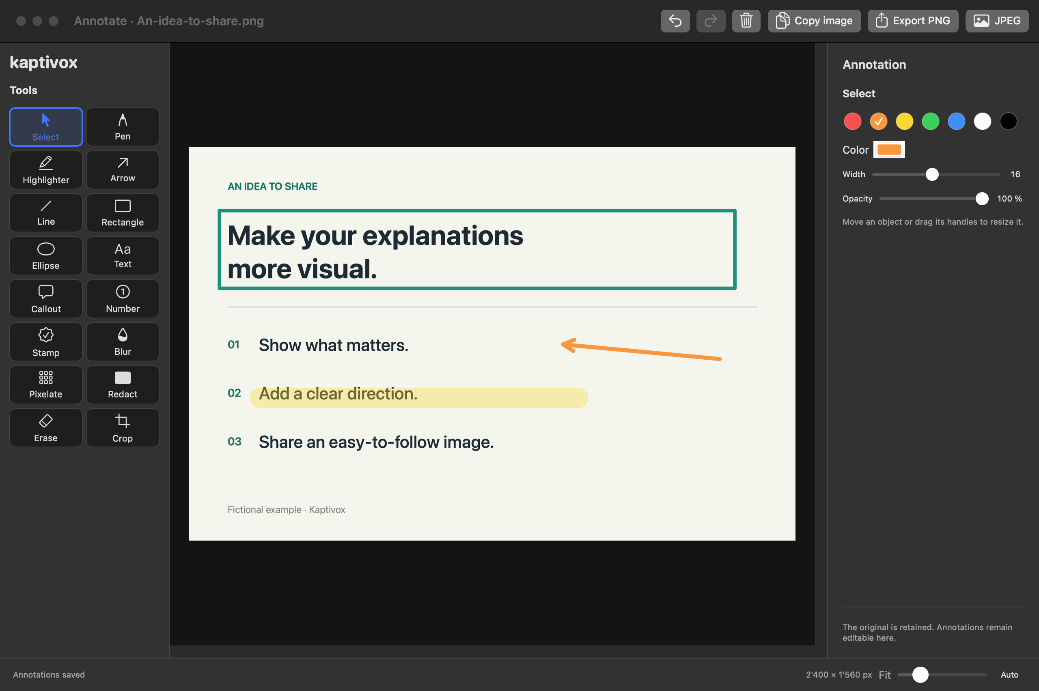Image resolution: width=1039 pixels, height=691 pixels.
Task: Click the Opacity slider handle
Action: pos(982,199)
